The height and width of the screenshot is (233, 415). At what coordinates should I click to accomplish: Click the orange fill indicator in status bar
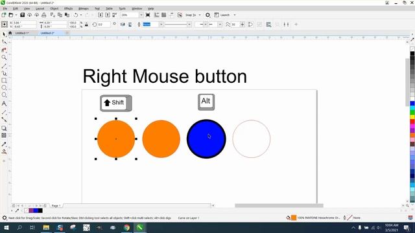[294, 217]
